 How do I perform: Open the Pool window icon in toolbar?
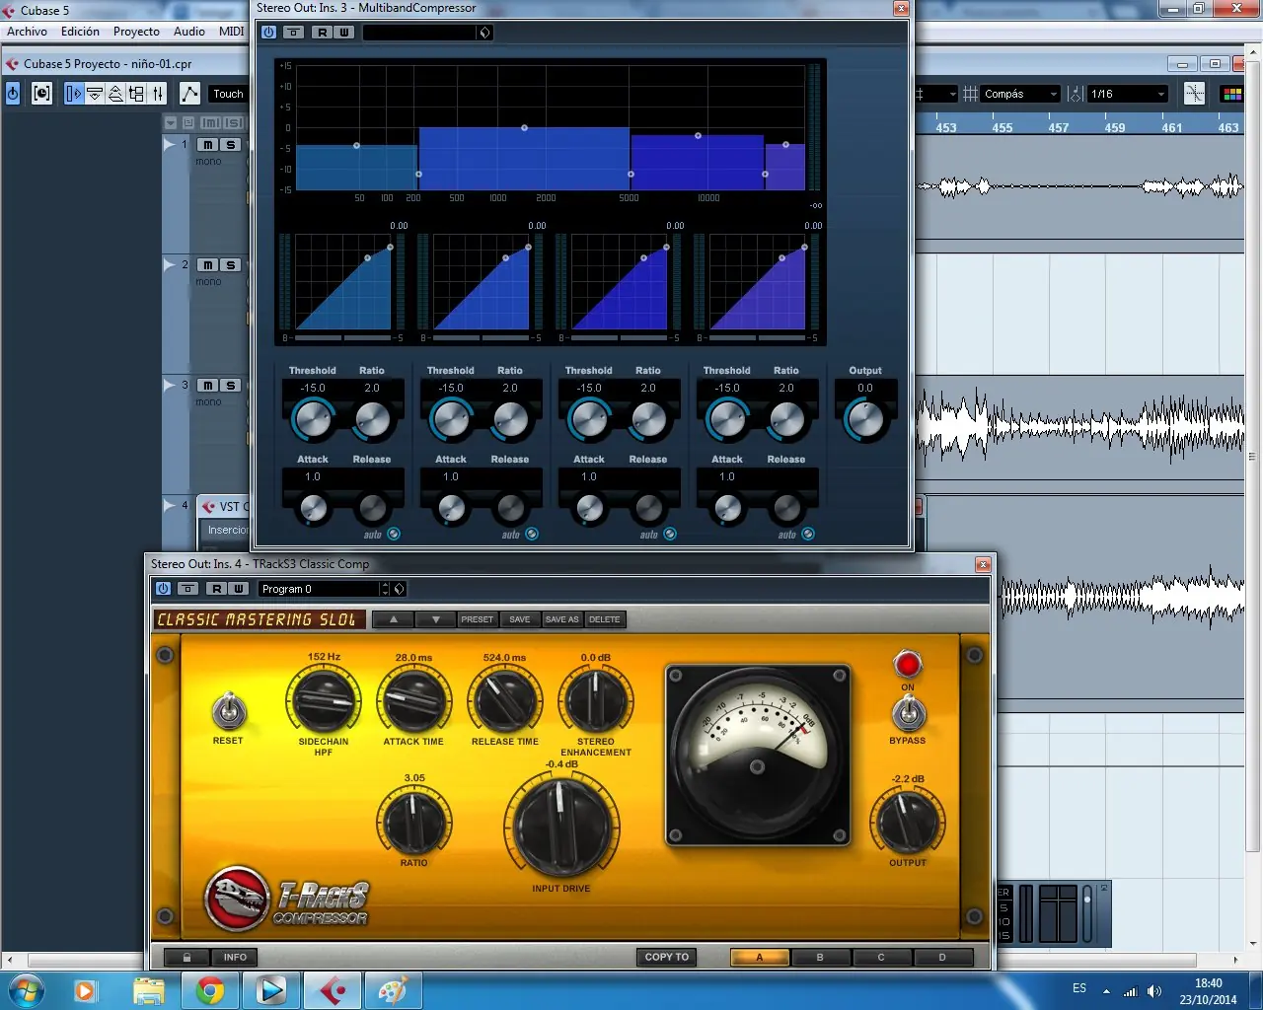coord(136,94)
